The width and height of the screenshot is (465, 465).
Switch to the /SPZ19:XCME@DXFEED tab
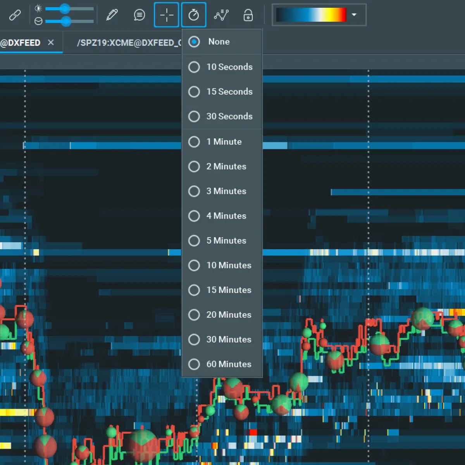[x=128, y=43]
